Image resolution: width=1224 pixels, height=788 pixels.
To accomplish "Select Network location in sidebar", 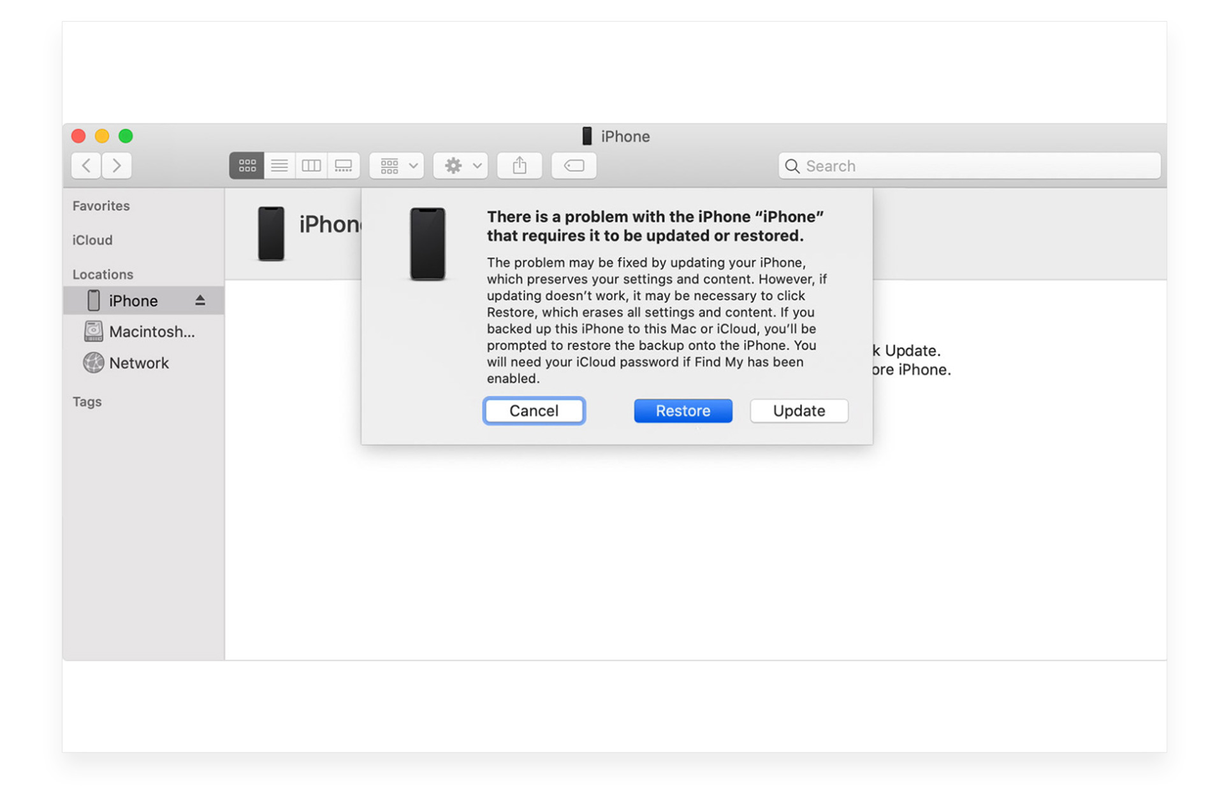I will [x=138, y=363].
